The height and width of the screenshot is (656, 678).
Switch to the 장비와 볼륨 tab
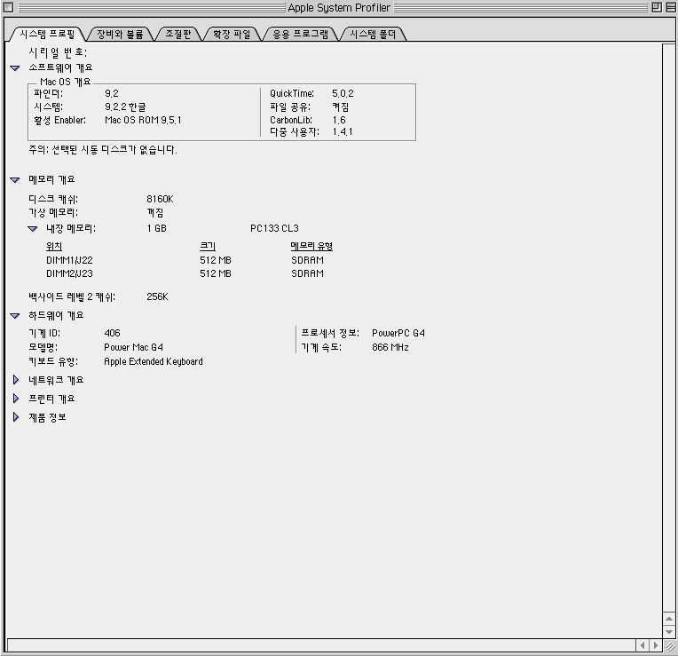[120, 35]
